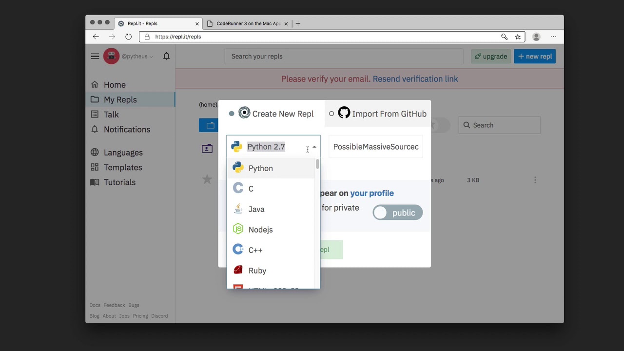Click the Templates grid icon in the sidebar
624x351 pixels.
point(95,167)
